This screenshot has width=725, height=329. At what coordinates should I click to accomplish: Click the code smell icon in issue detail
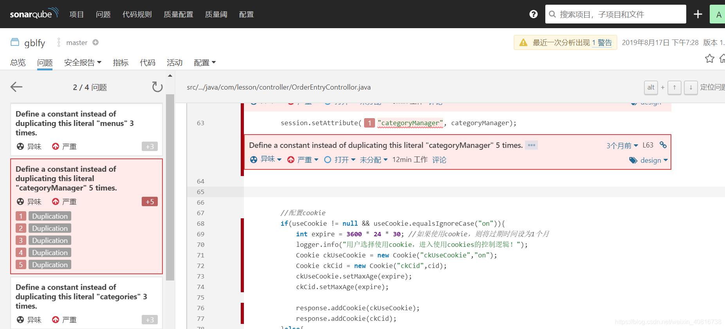click(x=254, y=160)
